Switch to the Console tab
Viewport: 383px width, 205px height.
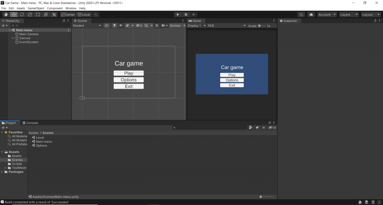pyautogui.click(x=30, y=123)
